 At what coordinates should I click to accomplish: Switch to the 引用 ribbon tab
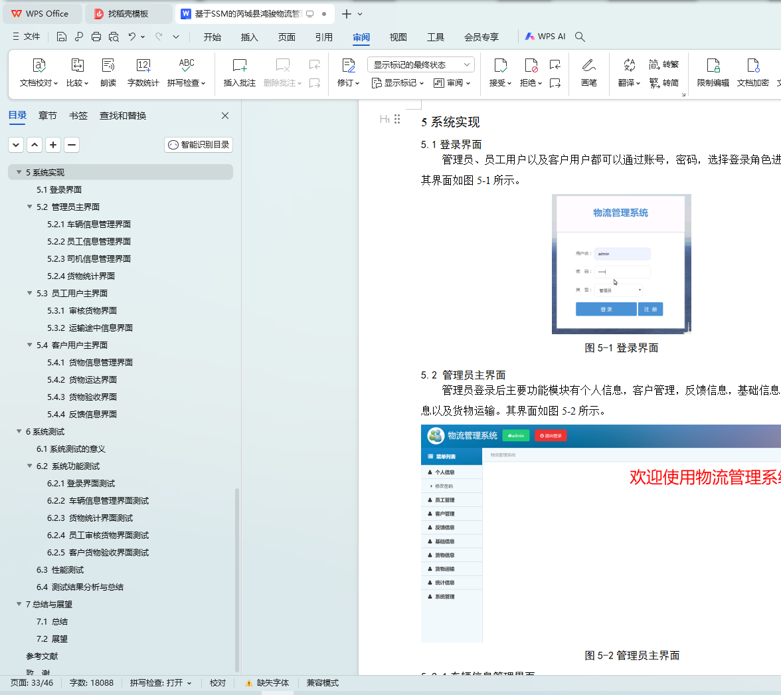pyautogui.click(x=324, y=37)
